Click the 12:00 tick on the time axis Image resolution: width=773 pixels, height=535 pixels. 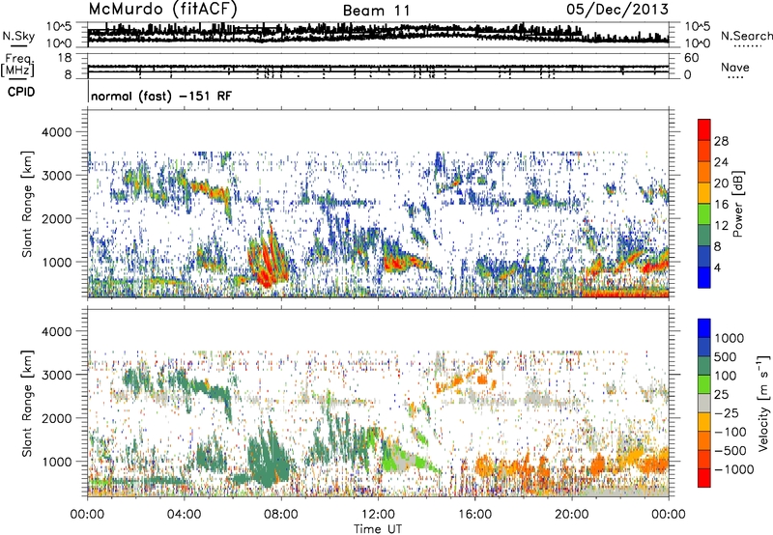point(378,515)
